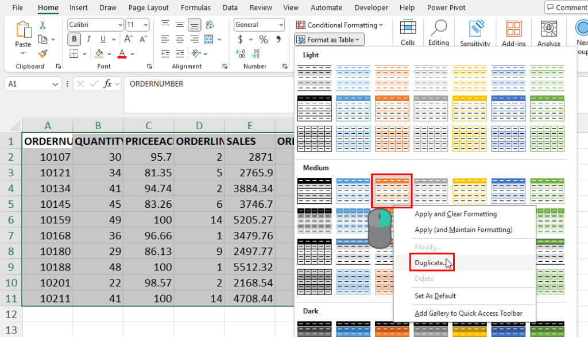The height and width of the screenshot is (337, 588).
Task: Open the Calibri font name dropdown
Action: (120, 25)
